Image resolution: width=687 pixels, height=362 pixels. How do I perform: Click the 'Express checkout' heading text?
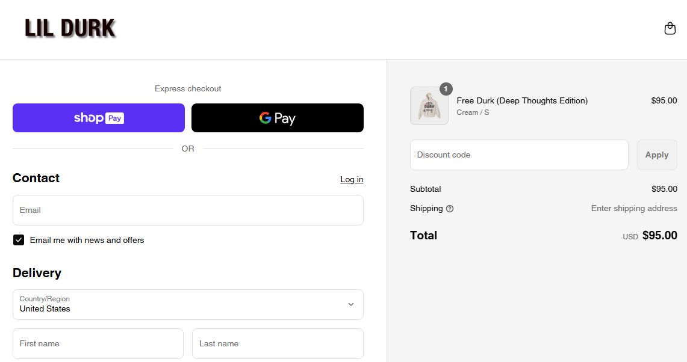pyautogui.click(x=188, y=89)
